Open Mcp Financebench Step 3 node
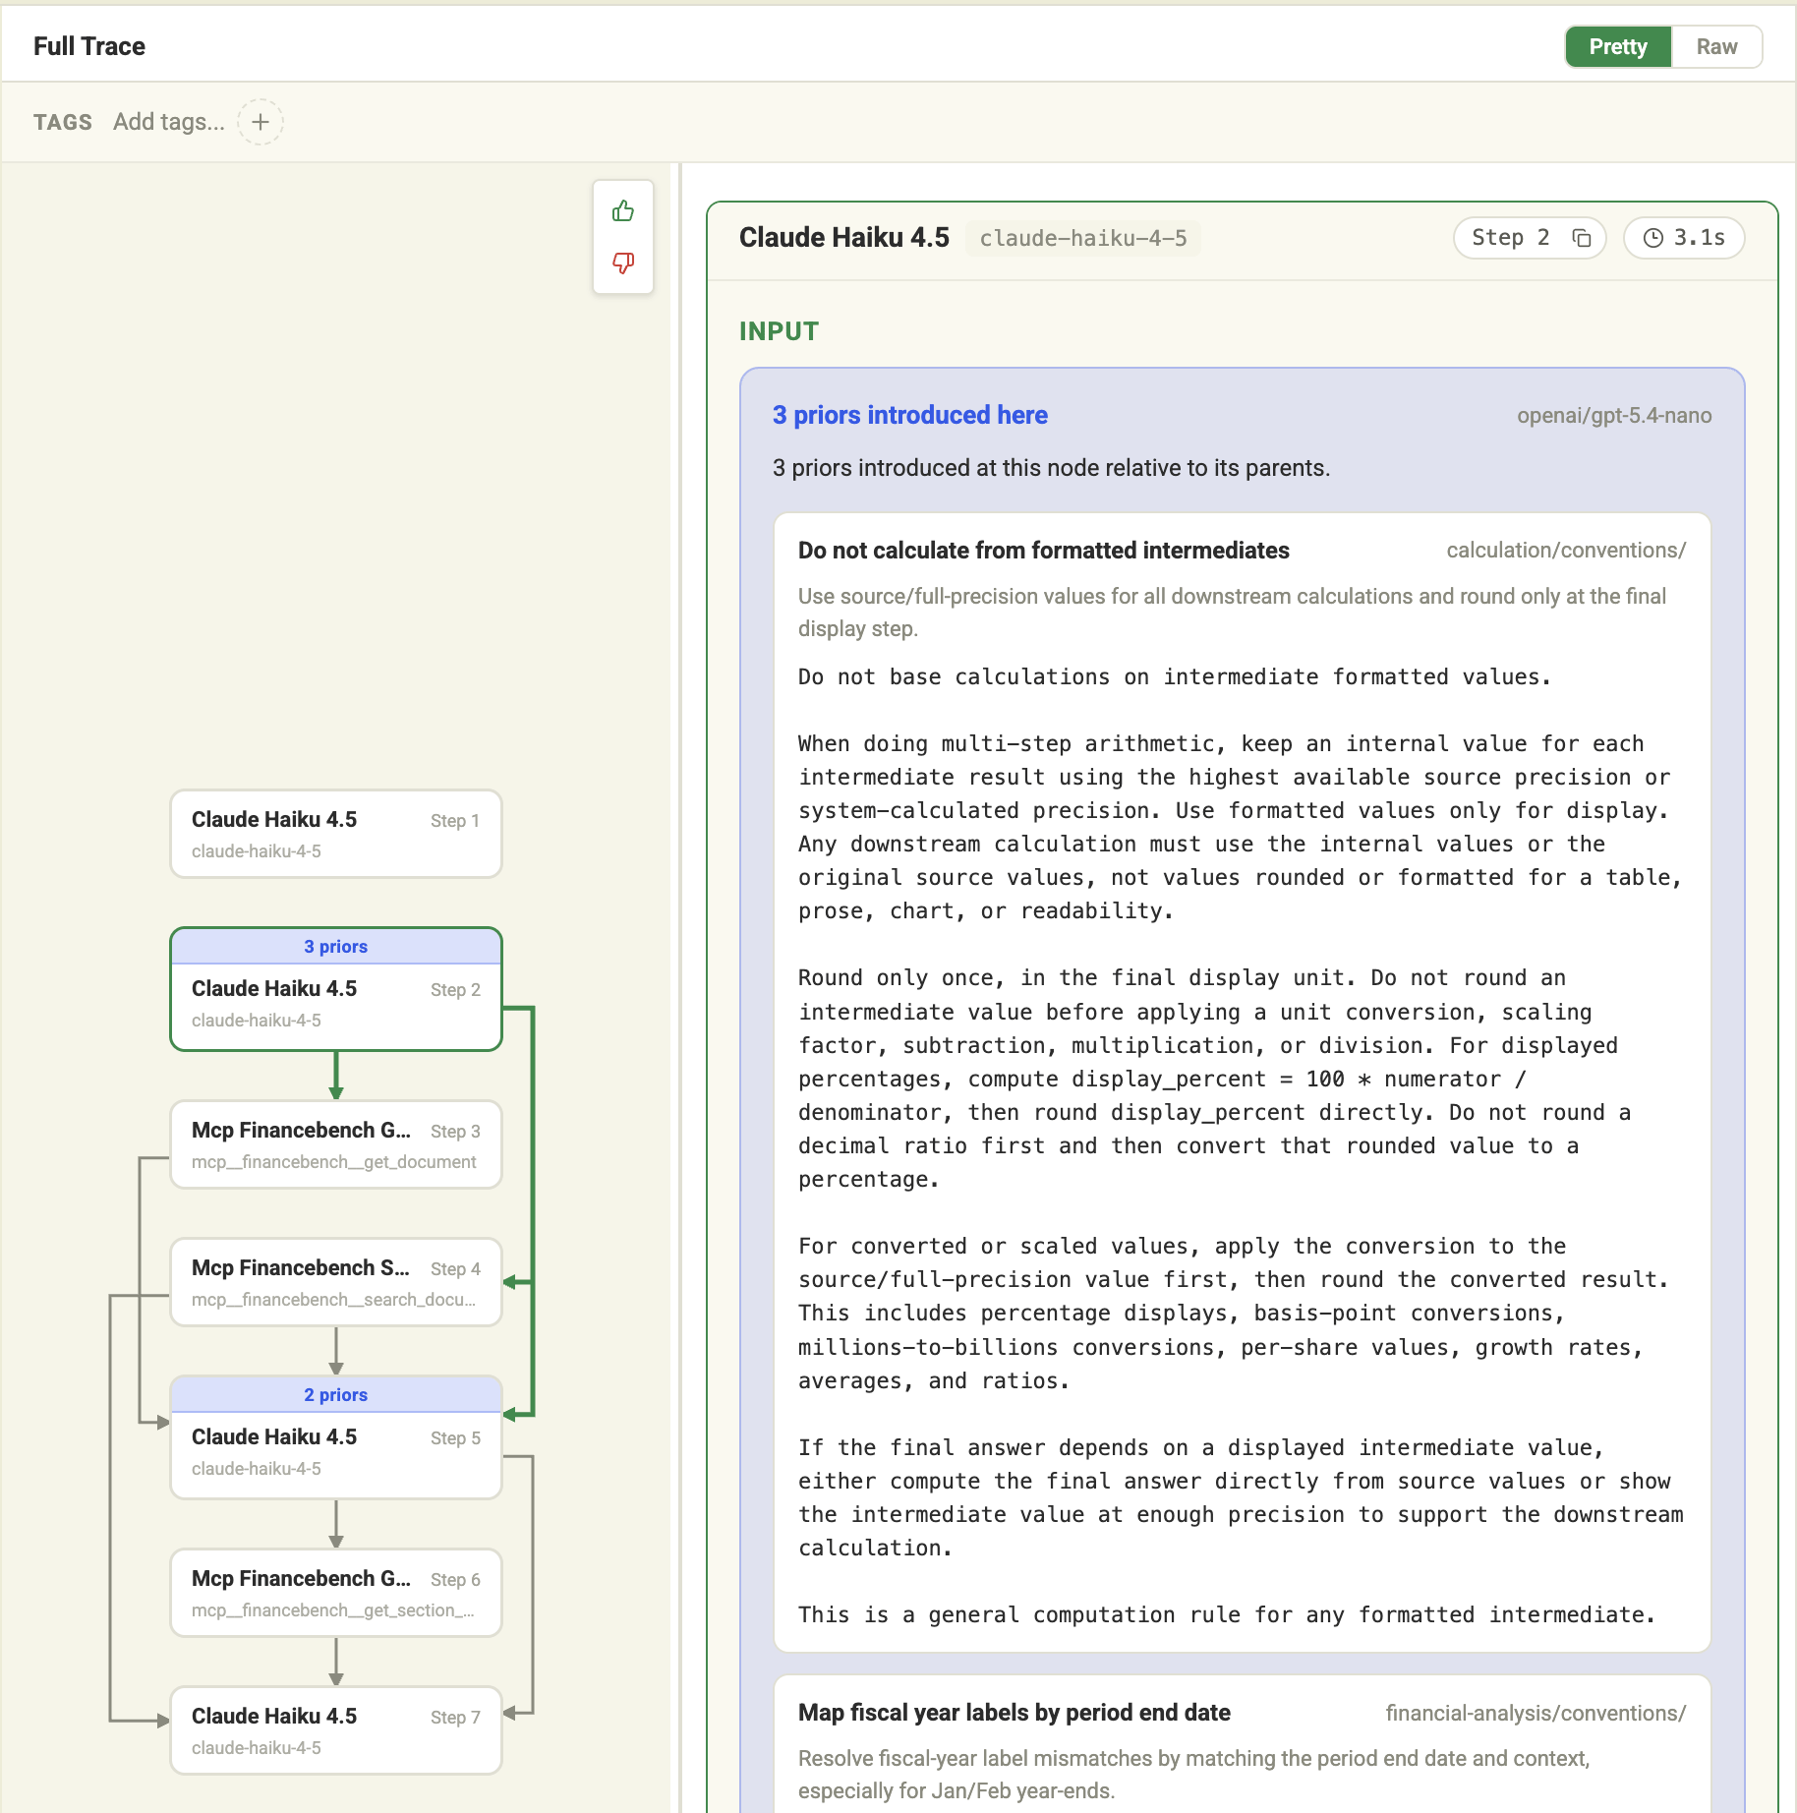Image resolution: width=1797 pixels, height=1813 pixels. 336,1144
